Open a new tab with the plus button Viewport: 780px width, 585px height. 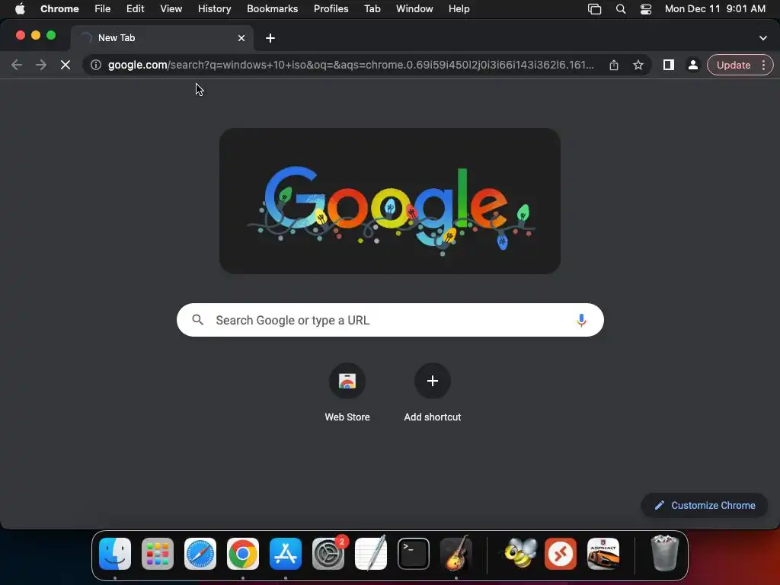pos(270,38)
